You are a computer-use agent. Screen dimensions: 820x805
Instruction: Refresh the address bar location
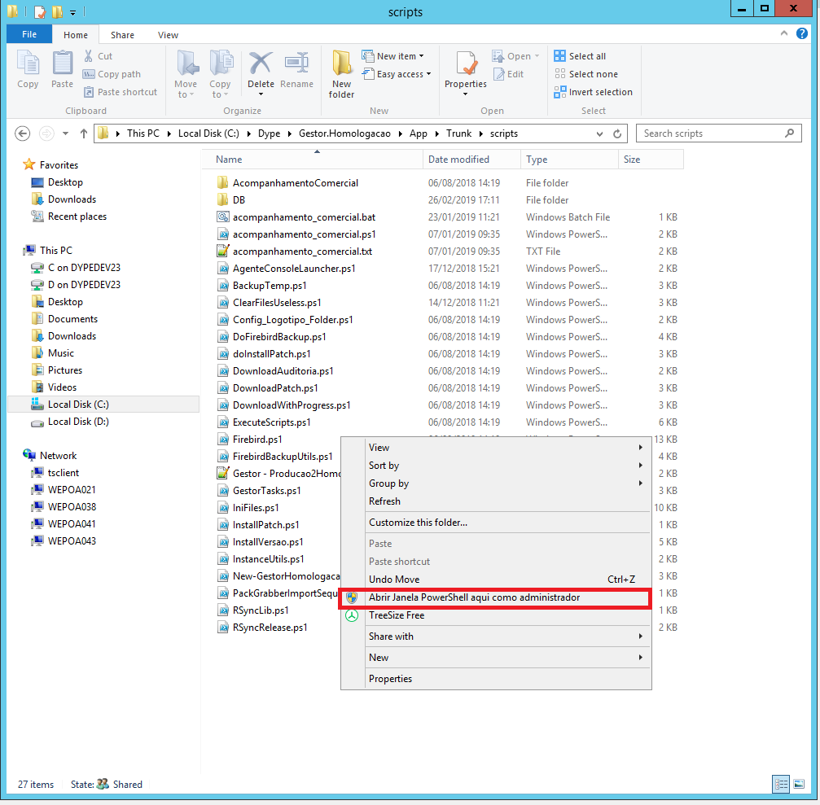(617, 133)
